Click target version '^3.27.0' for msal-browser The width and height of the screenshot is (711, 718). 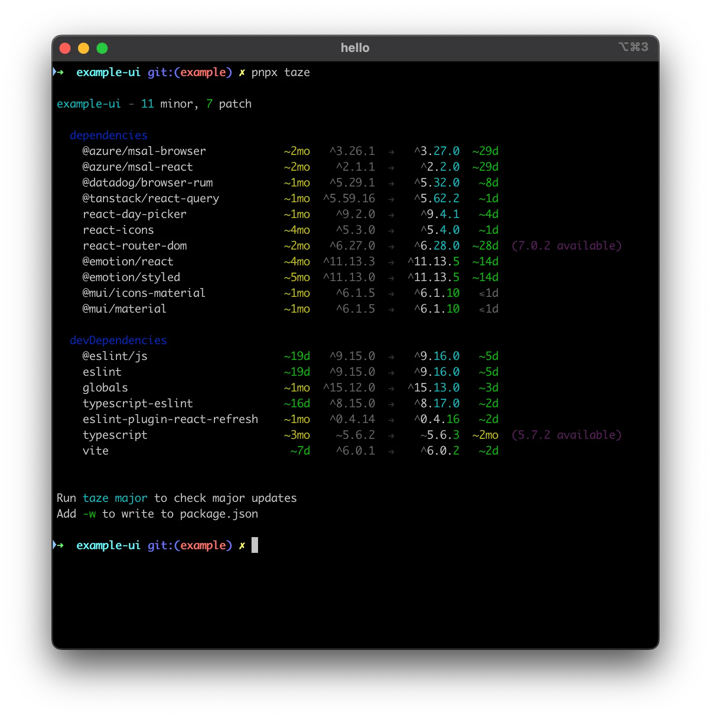pos(437,151)
